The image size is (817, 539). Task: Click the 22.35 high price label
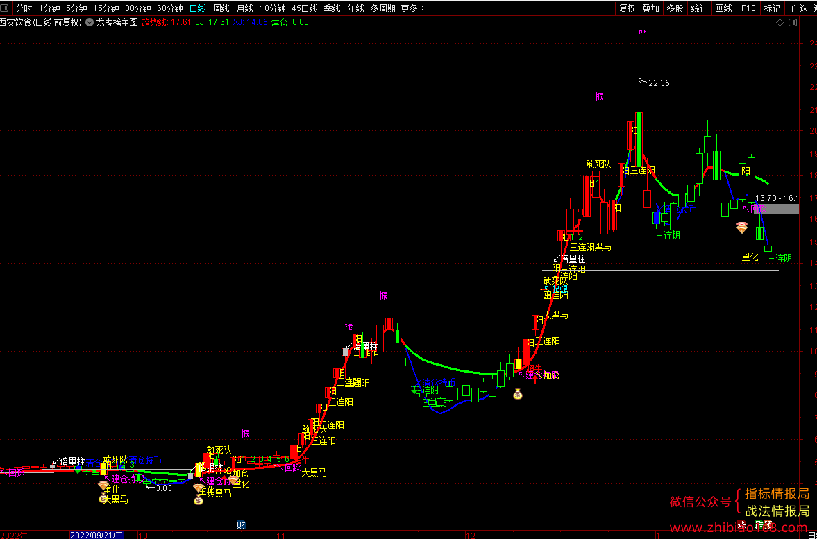coord(659,83)
